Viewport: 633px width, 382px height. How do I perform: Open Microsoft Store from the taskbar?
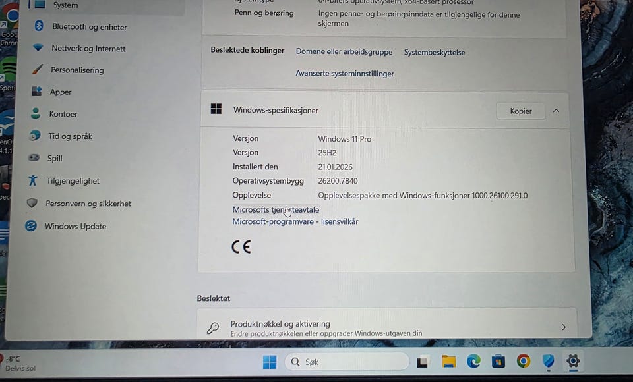(x=498, y=362)
